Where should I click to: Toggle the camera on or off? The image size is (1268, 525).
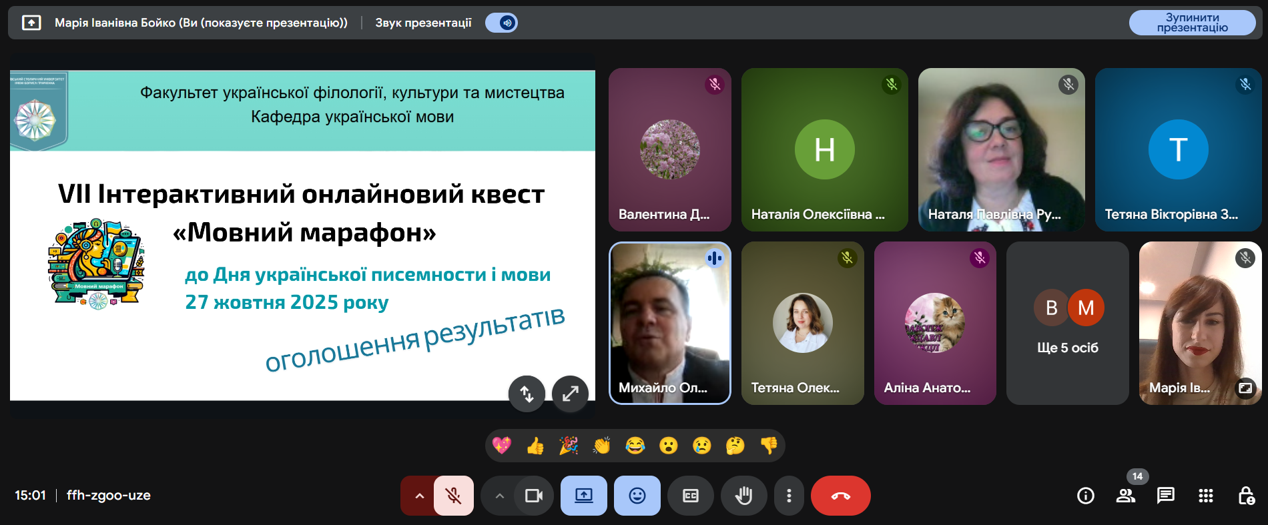tap(534, 496)
